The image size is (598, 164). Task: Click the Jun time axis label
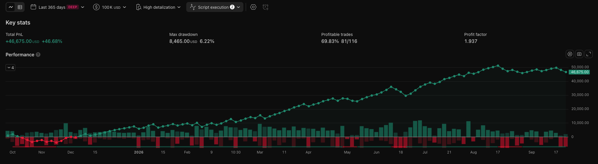point(376,152)
